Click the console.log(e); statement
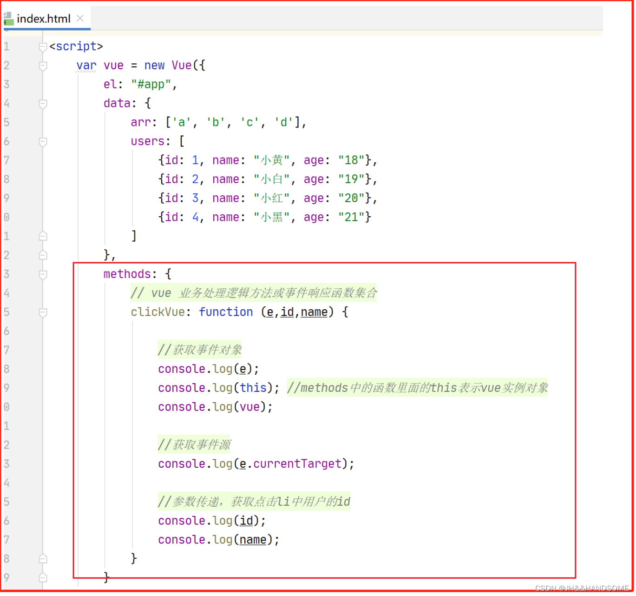The height and width of the screenshot is (596, 636). point(209,369)
